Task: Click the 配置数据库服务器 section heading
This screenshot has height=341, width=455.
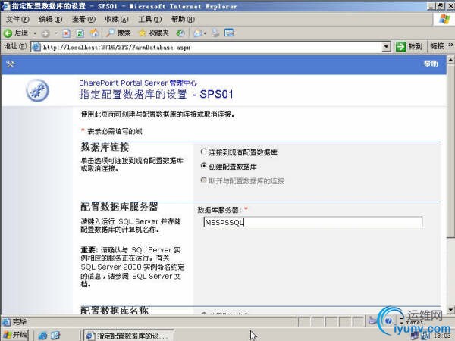Action: [x=119, y=207]
